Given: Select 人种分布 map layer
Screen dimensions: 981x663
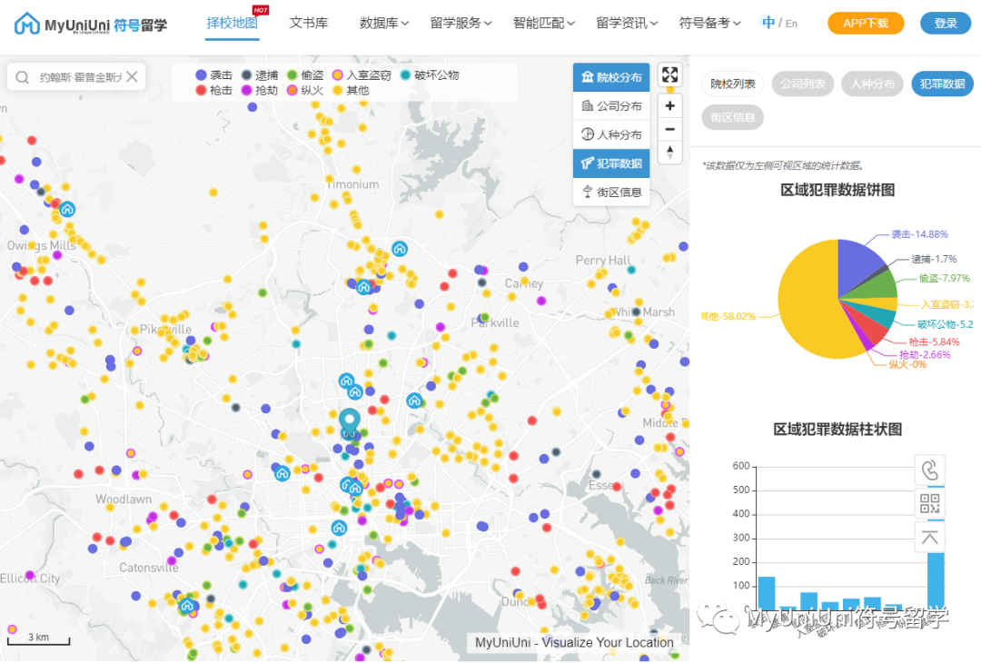Looking at the screenshot, I should click(611, 134).
